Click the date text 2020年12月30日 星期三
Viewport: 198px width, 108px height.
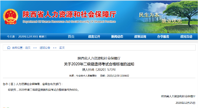pos(32,37)
